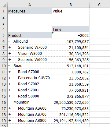Screen dimensions: 110x127
Task: Select row 3 header
Action: point(4,23)
